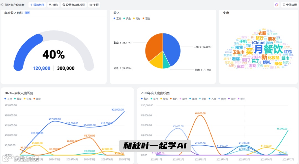
Task: Click the ¥22,000.00 data label
Action: (x=118, y=110)
